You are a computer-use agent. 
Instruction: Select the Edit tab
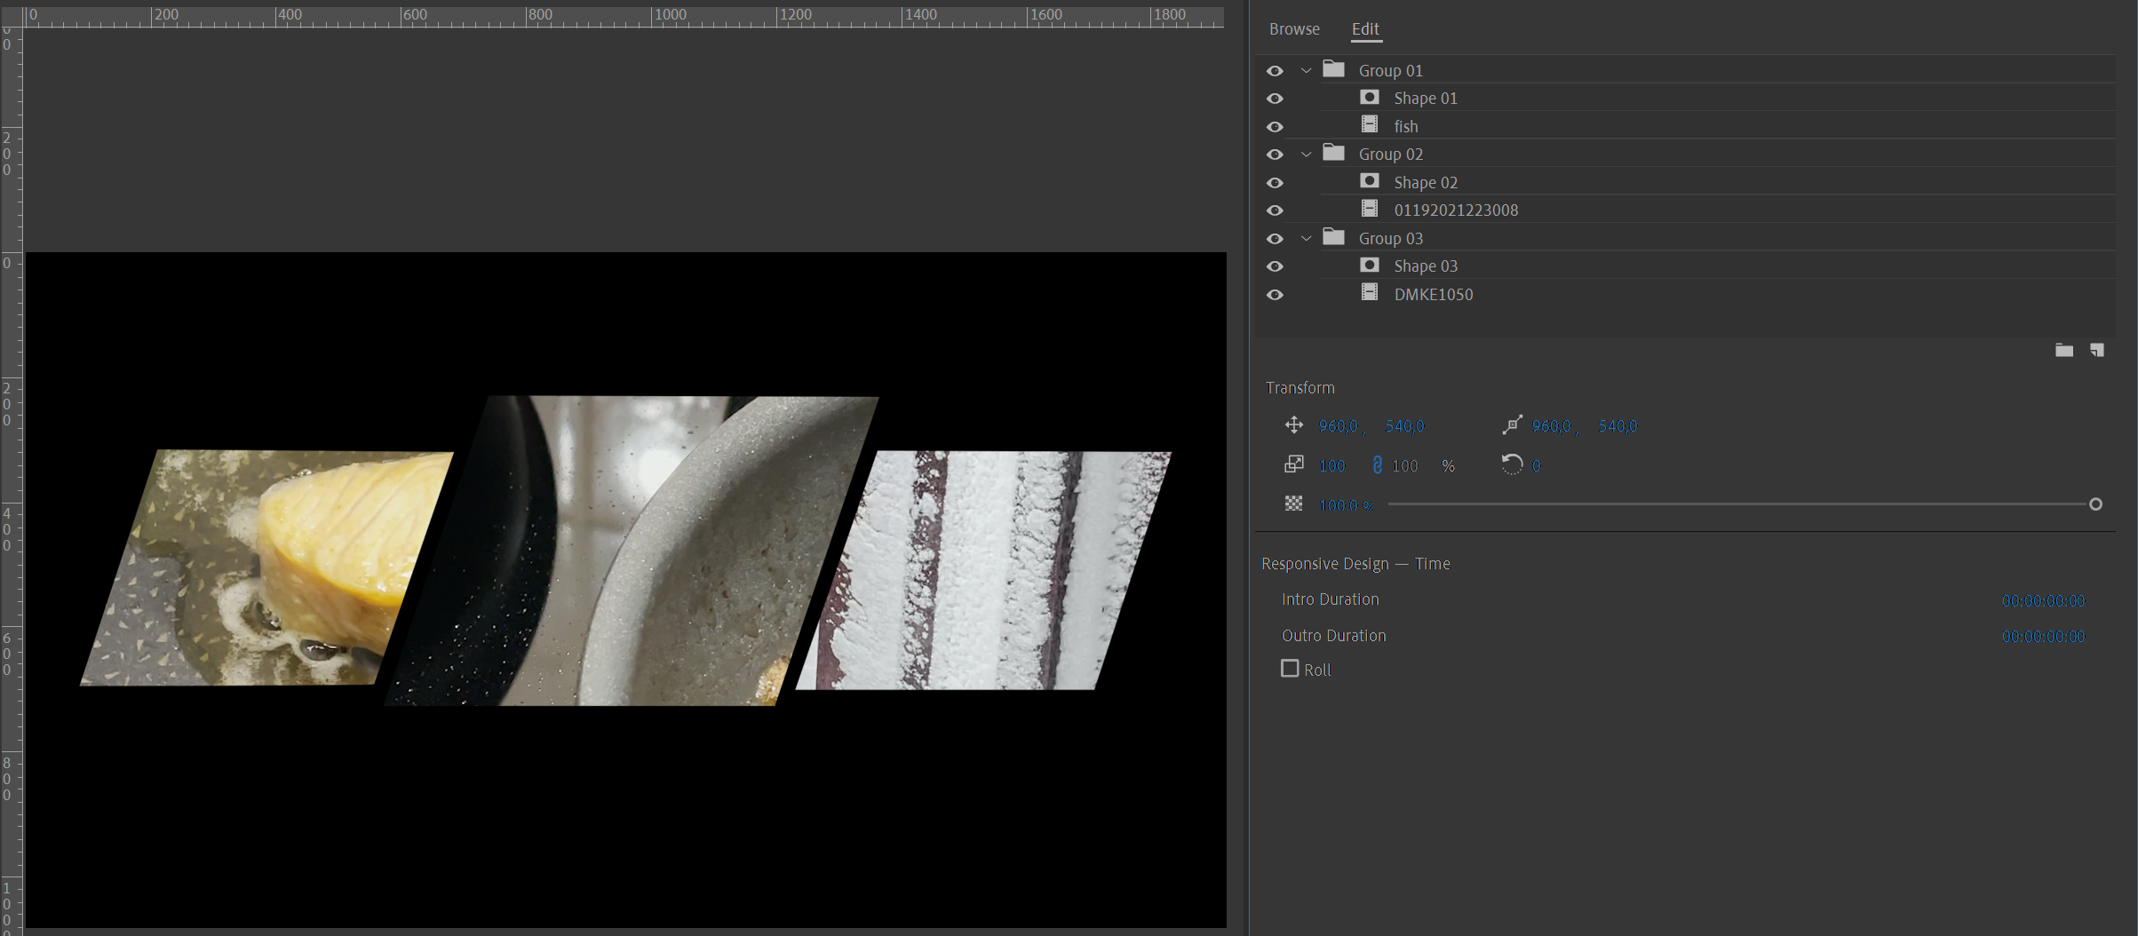1365,28
